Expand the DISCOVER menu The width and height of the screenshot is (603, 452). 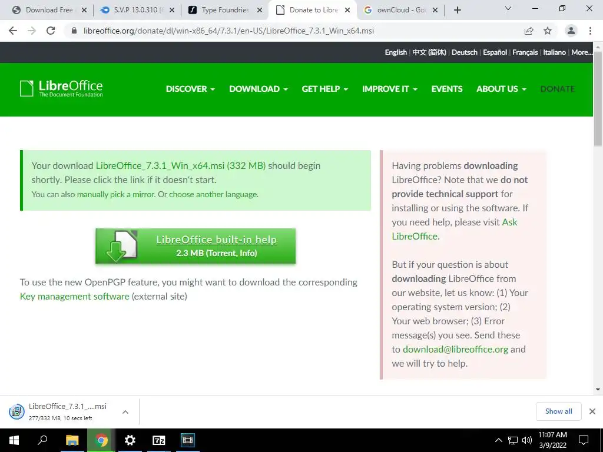pyautogui.click(x=190, y=89)
